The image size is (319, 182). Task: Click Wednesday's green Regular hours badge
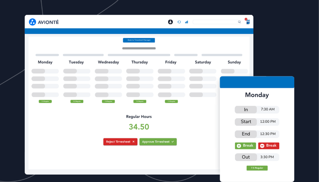click(108, 101)
